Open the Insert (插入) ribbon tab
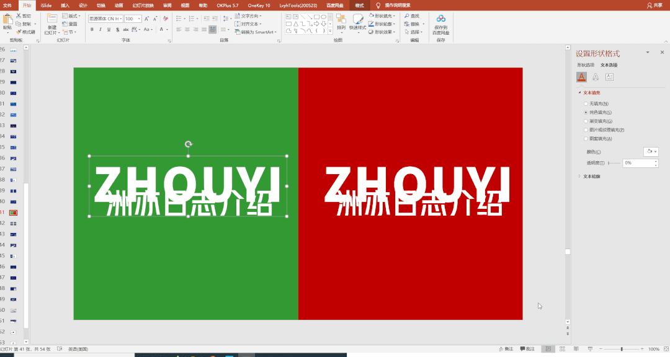The width and height of the screenshot is (670, 357). pyautogui.click(x=65, y=5)
